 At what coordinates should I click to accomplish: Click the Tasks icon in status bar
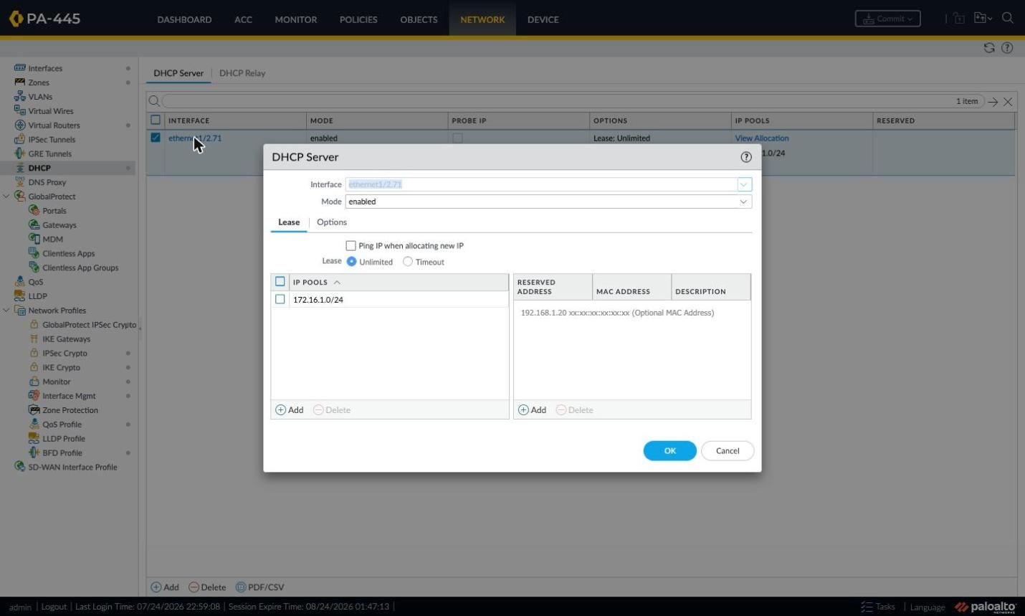point(867,607)
